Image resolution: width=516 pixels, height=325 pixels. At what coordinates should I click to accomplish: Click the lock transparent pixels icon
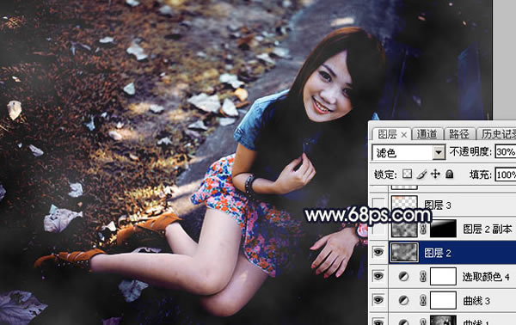click(x=407, y=174)
